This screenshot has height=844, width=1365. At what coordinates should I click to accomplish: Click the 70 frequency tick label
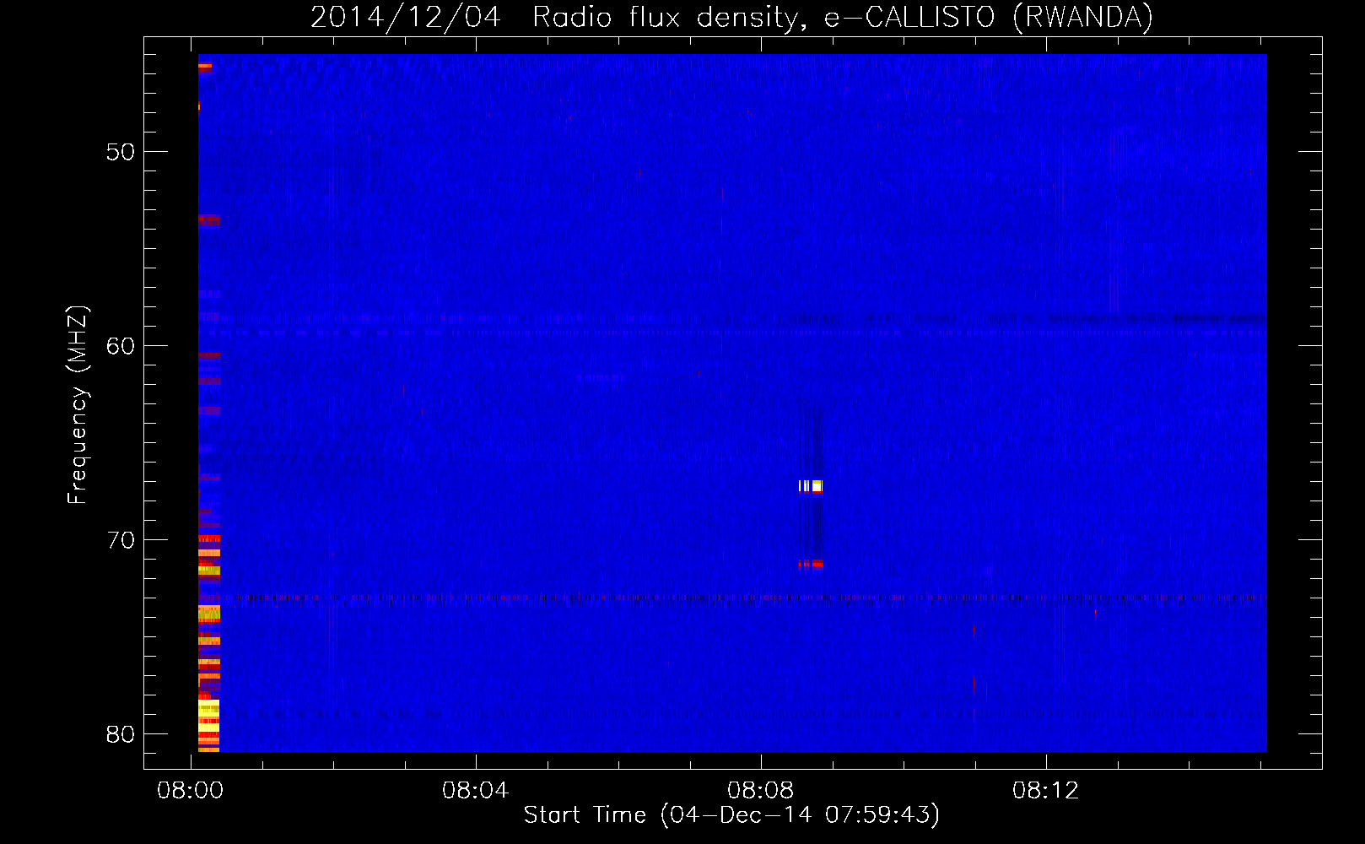121,540
